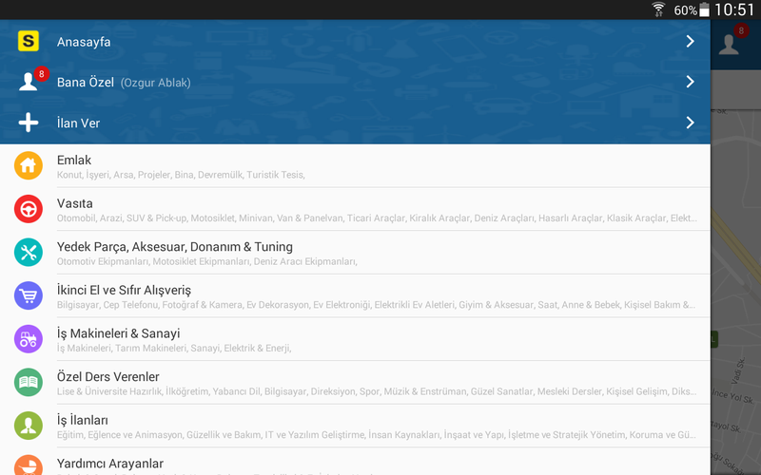Tap the yellow sahibinden S logo icon
The height and width of the screenshot is (475, 761).
coord(29,41)
